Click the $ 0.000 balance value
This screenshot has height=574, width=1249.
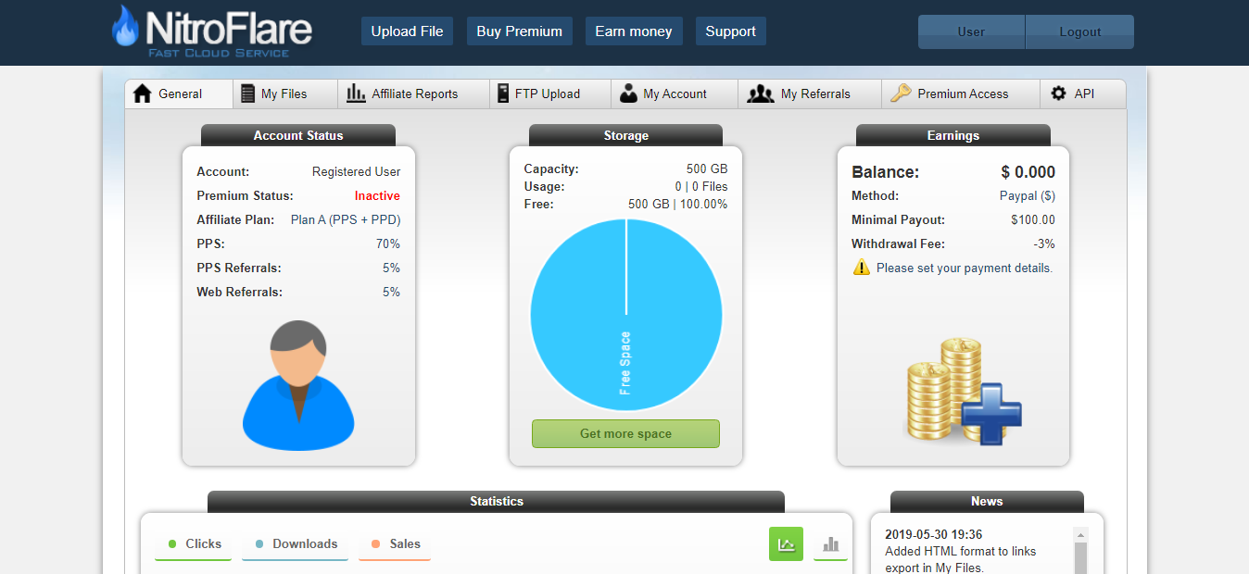[1028, 172]
